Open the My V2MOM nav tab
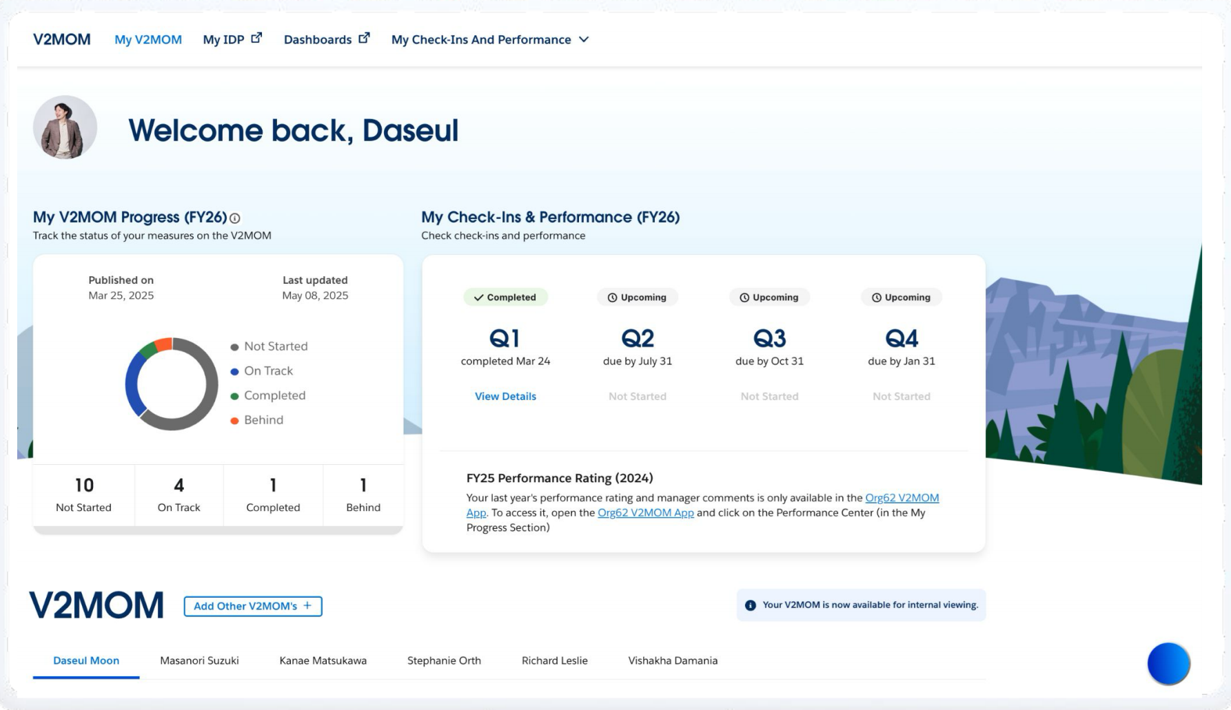Viewport: 1231px width, 710px height. (x=148, y=39)
